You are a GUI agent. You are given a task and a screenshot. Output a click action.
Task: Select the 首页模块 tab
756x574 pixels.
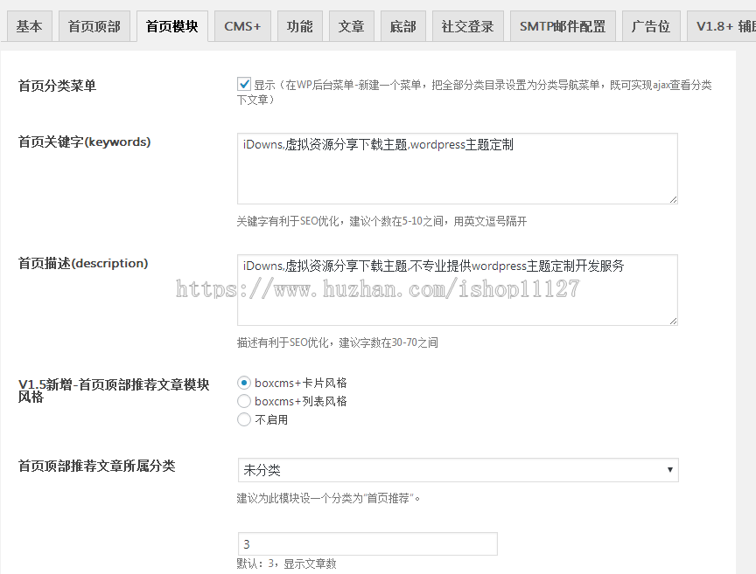[171, 26]
